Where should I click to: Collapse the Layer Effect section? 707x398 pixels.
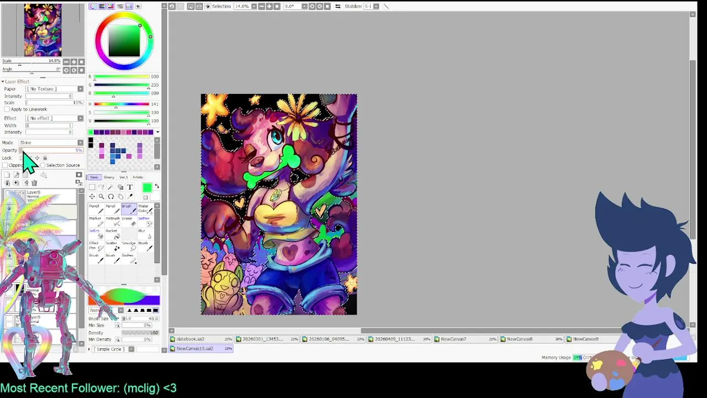tap(3, 82)
